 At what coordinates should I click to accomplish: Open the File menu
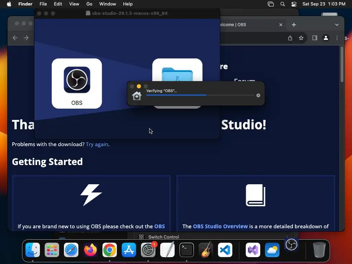(43, 4)
